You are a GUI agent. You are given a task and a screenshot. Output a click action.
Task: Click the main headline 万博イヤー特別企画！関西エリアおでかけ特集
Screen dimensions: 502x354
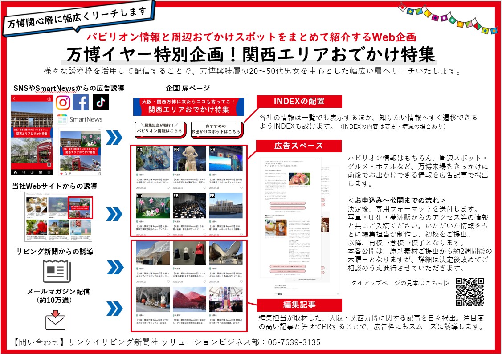251,54
